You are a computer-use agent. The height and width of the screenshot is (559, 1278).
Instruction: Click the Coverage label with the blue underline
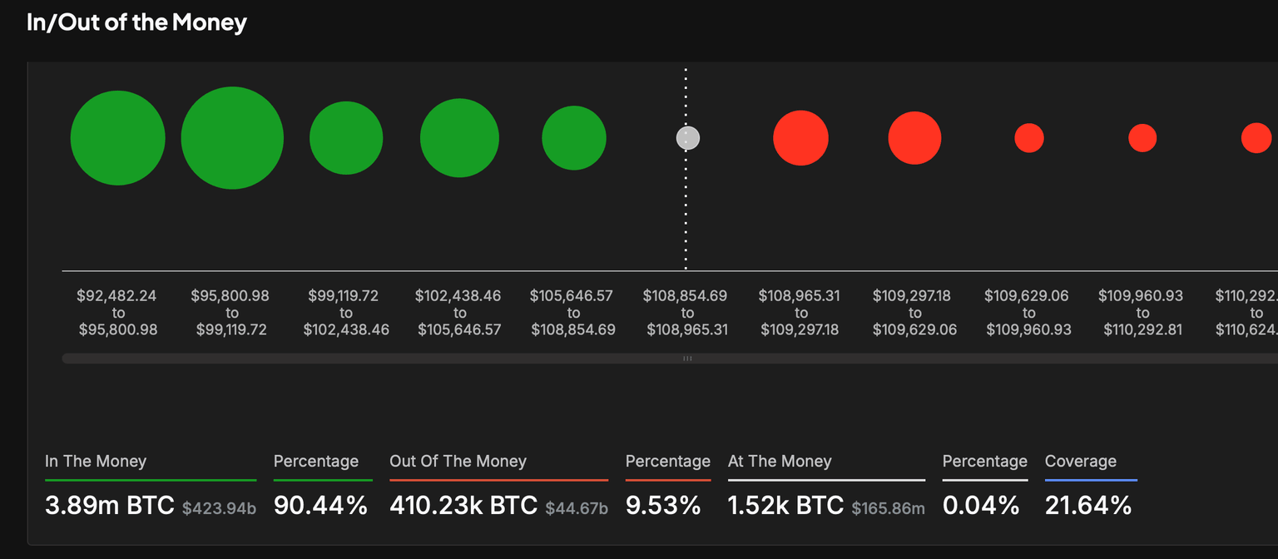[1081, 461]
